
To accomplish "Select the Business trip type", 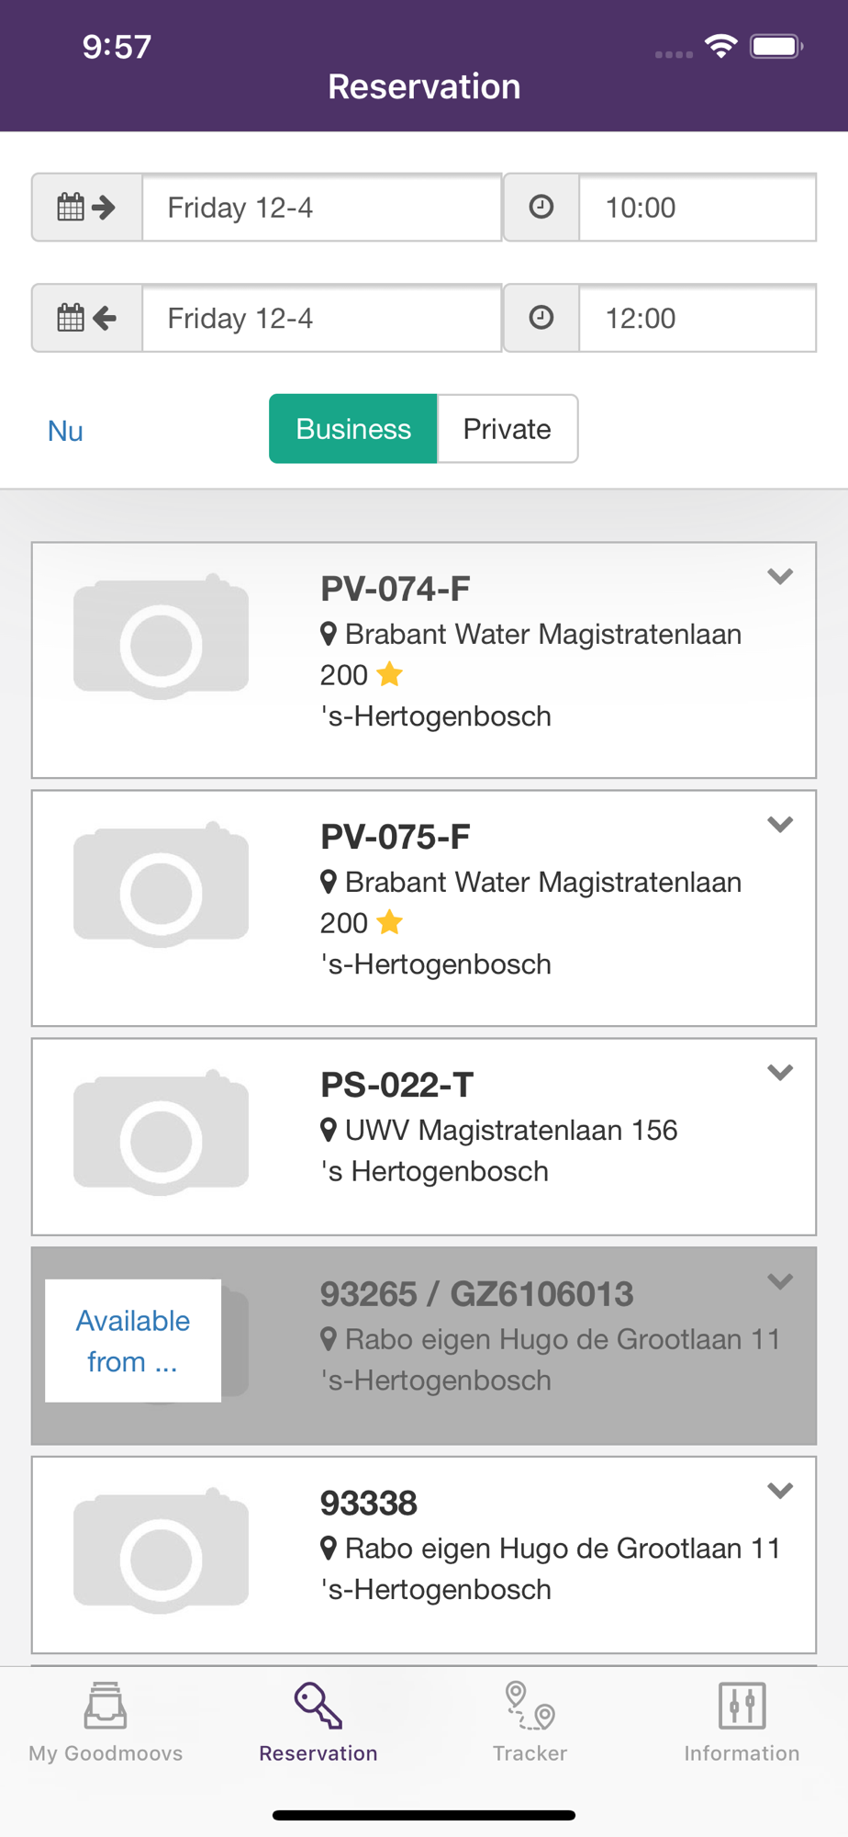I will [x=353, y=429].
